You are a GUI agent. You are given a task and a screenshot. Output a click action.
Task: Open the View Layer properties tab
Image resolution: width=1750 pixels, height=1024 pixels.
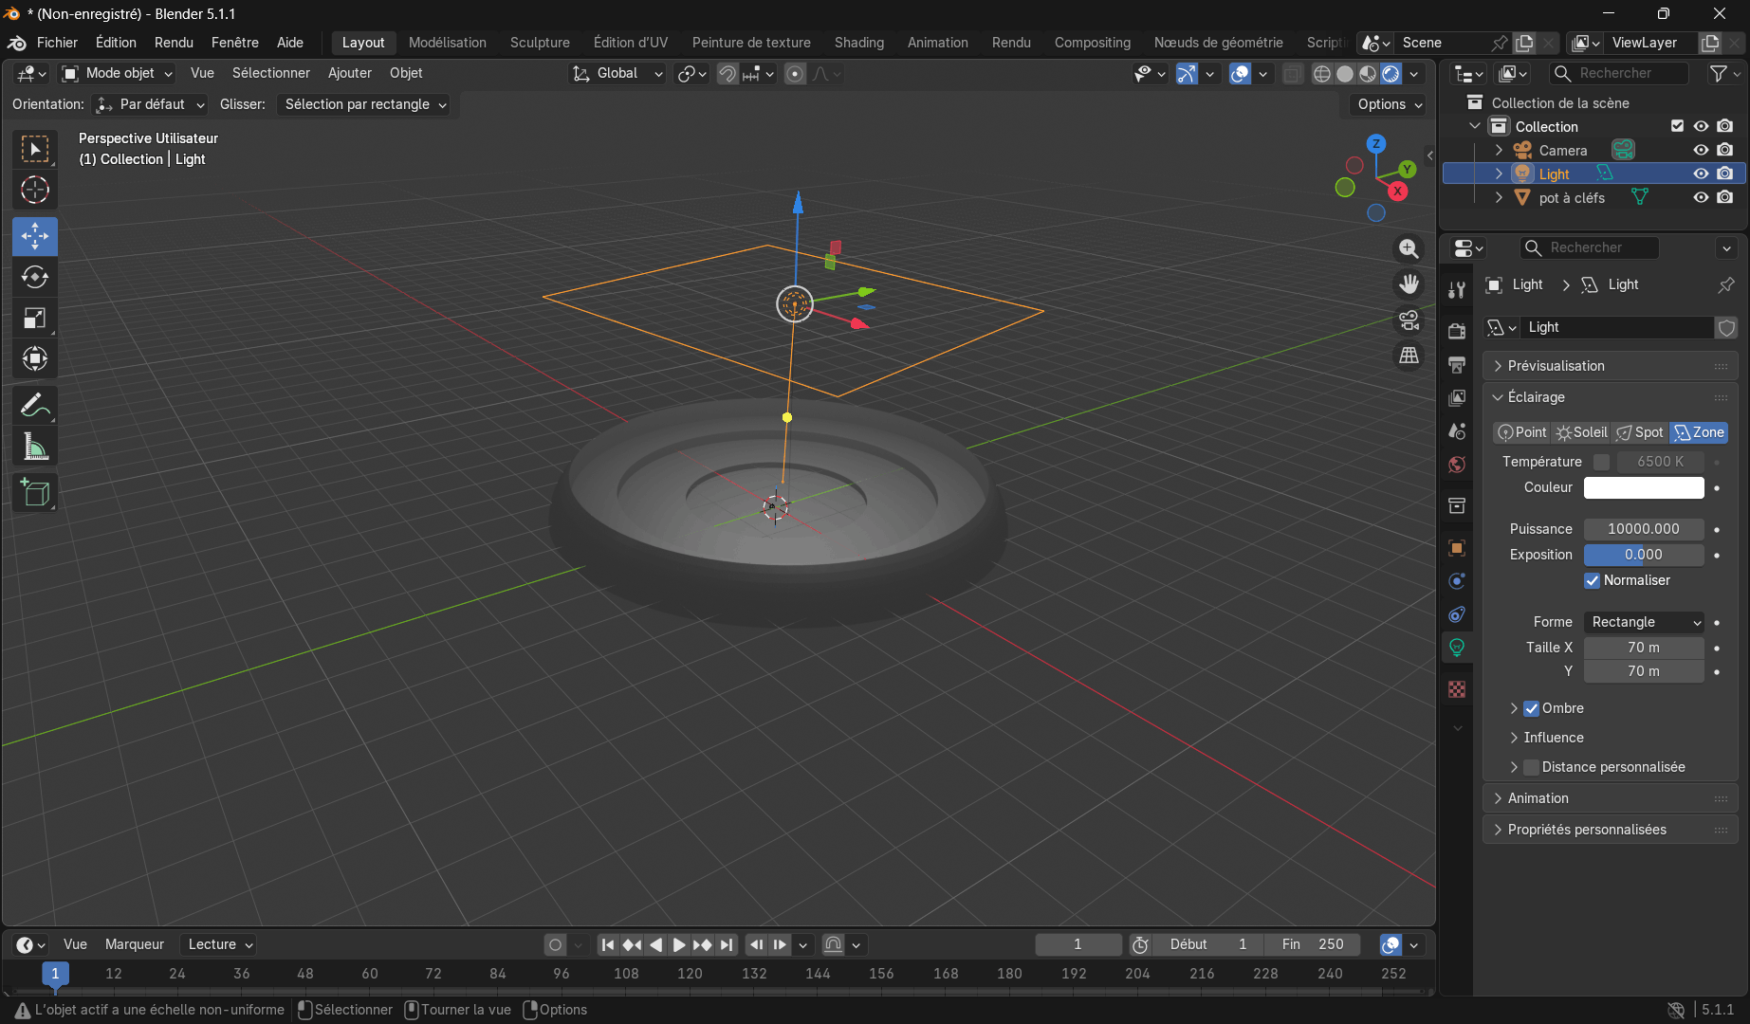point(1457,398)
